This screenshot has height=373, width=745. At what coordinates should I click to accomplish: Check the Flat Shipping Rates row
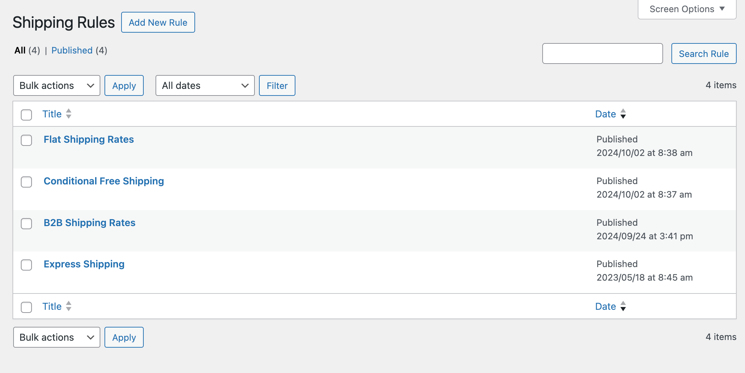(26, 140)
